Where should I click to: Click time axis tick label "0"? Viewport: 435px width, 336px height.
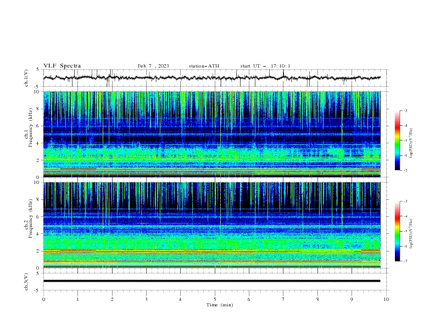[x=43, y=299]
